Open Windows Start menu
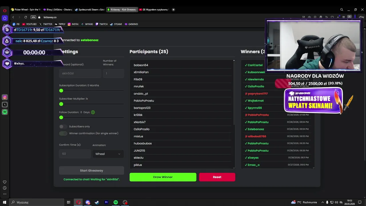The width and height of the screenshot is (366, 206). [x=5, y=202]
